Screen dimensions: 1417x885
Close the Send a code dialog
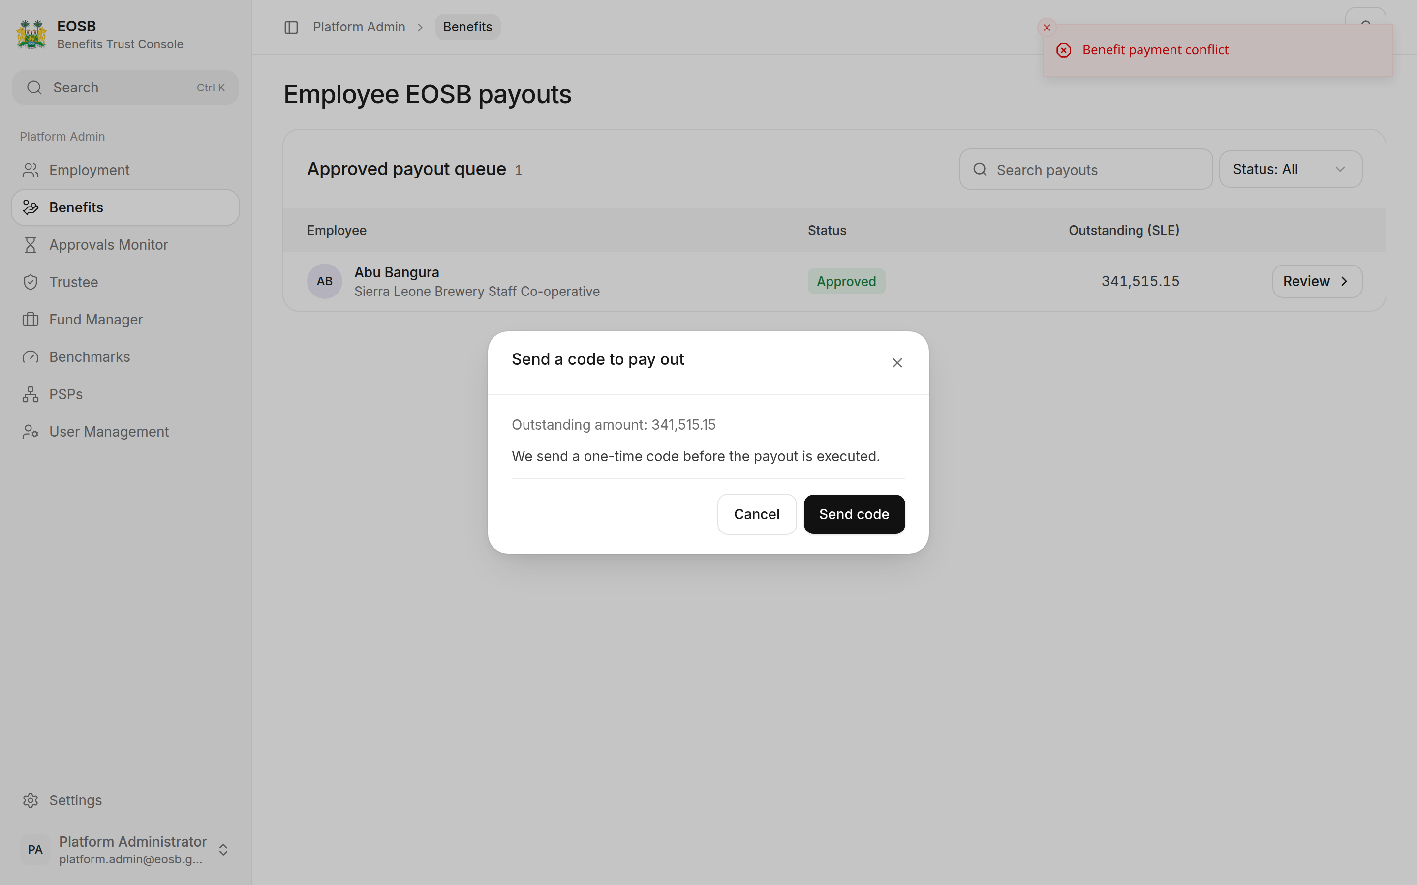(897, 363)
